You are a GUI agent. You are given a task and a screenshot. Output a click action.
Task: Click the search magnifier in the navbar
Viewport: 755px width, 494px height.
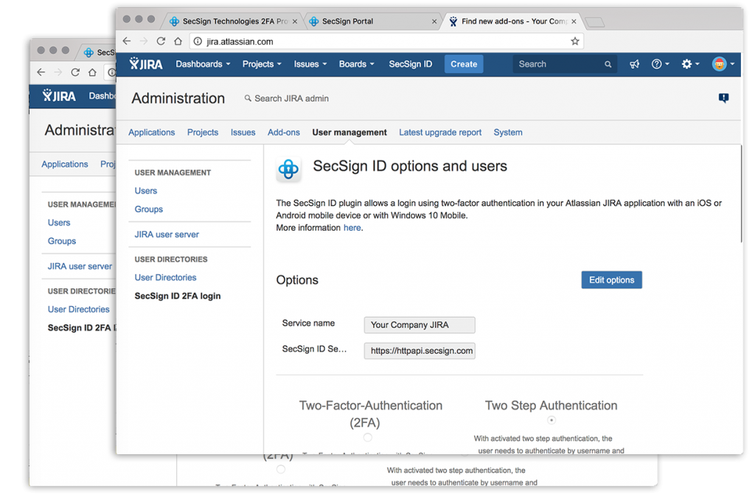click(608, 64)
